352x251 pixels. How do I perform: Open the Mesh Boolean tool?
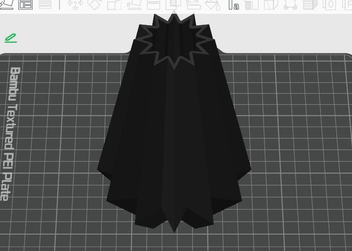173,4
